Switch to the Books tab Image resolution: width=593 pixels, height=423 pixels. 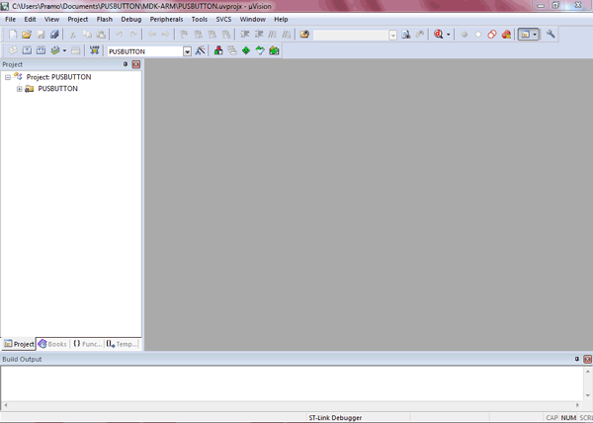tap(52, 344)
